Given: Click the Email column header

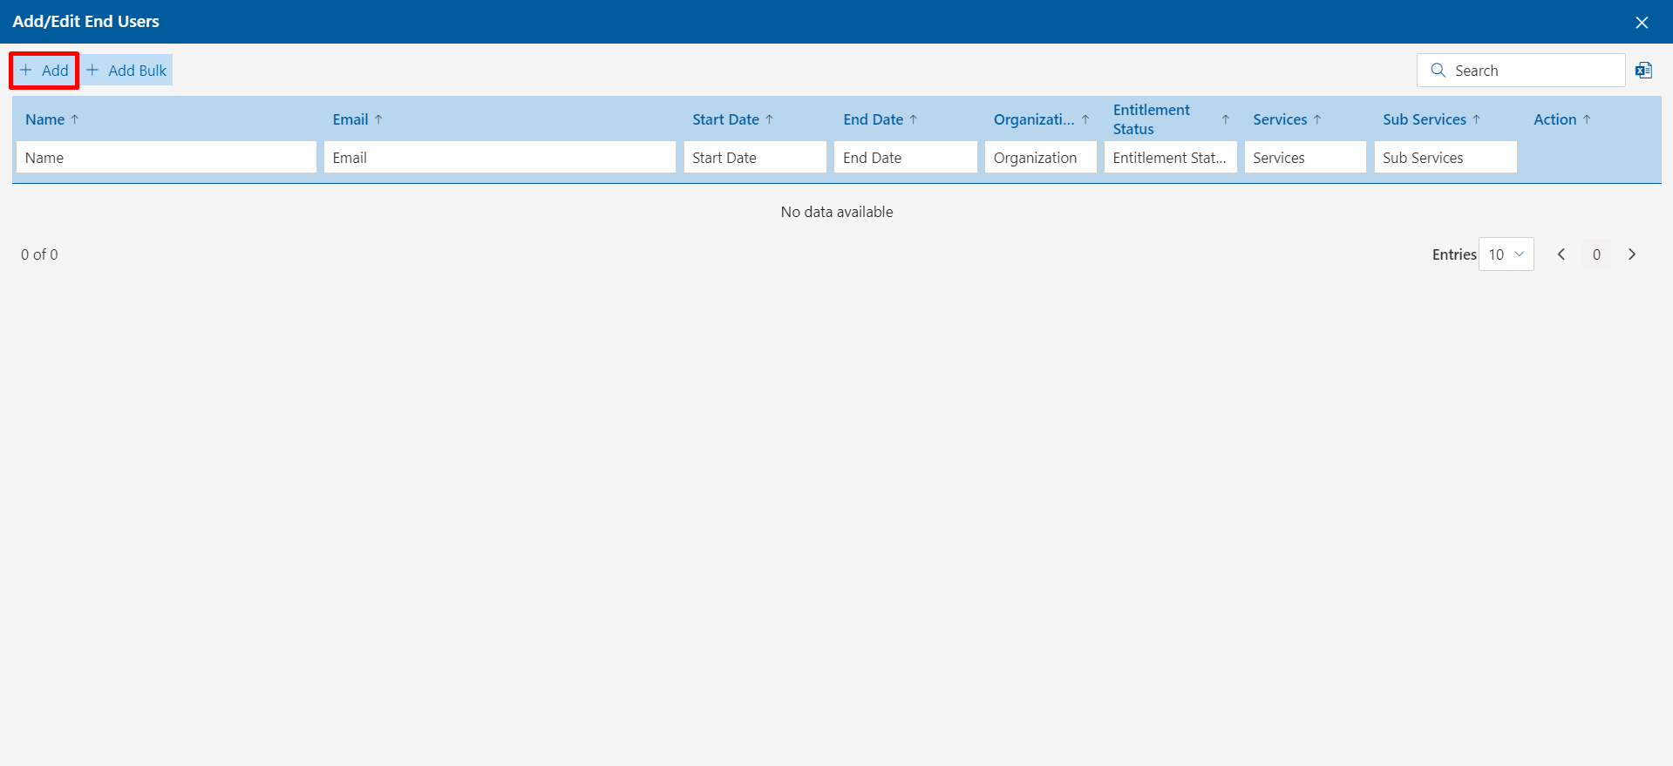Looking at the screenshot, I should point(350,119).
